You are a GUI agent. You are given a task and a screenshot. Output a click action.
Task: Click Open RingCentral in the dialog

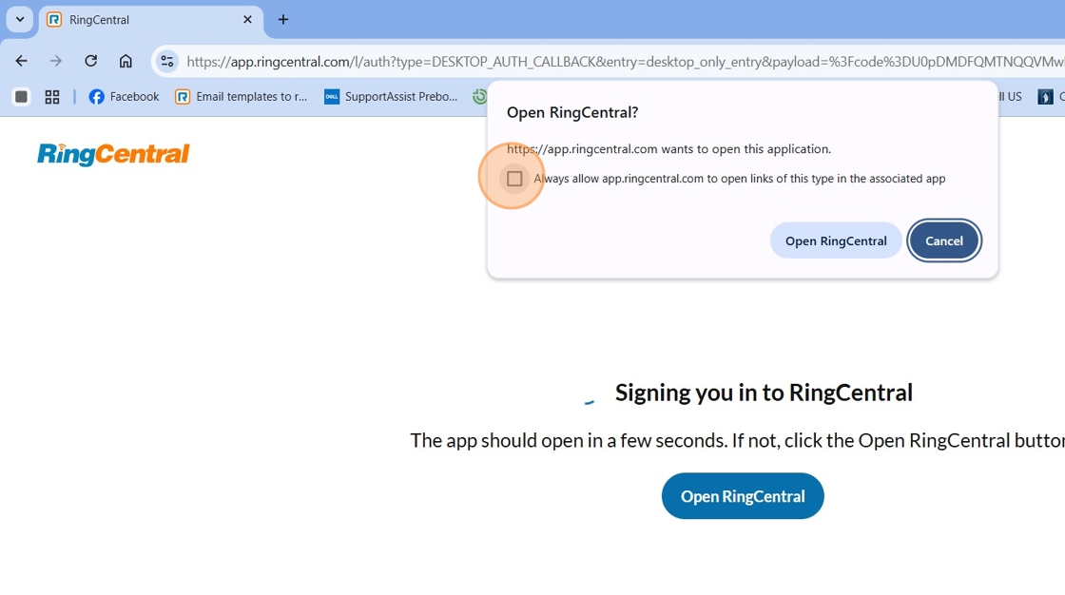(836, 240)
